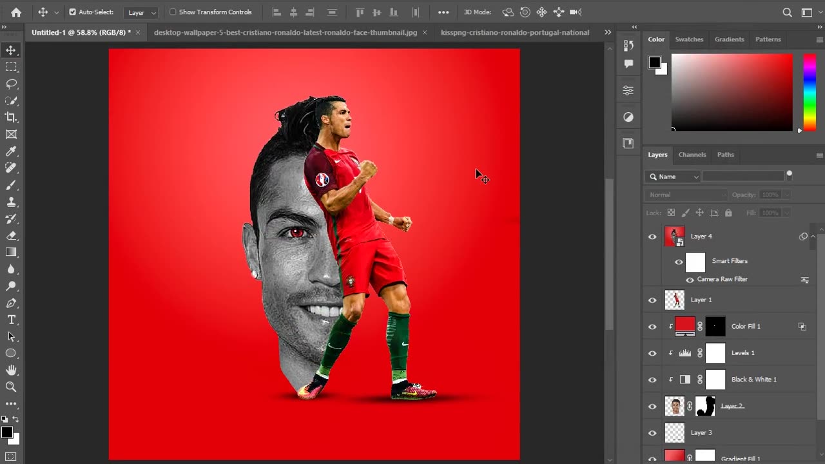Click lock position button
Viewport: 825px width, 464px height.
point(699,213)
